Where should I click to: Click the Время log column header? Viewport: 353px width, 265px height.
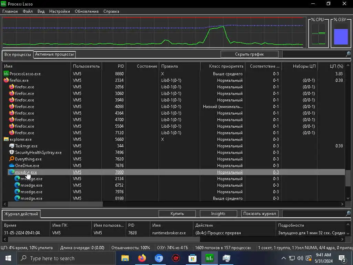(26, 225)
